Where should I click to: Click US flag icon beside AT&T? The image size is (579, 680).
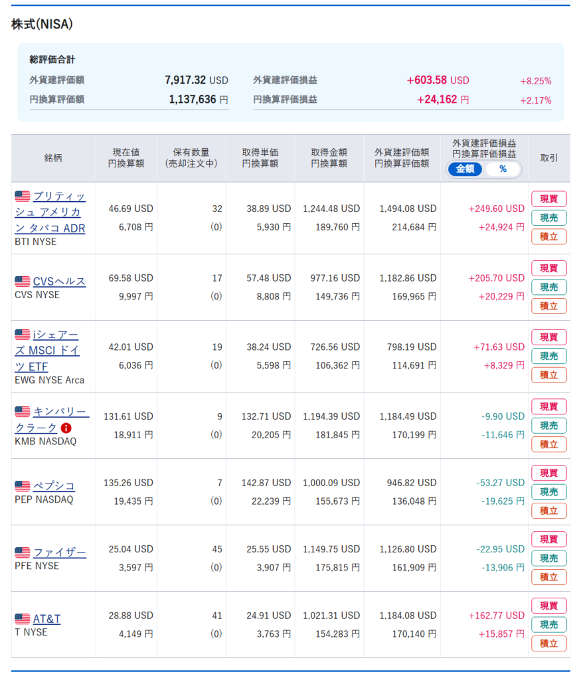pos(23,619)
